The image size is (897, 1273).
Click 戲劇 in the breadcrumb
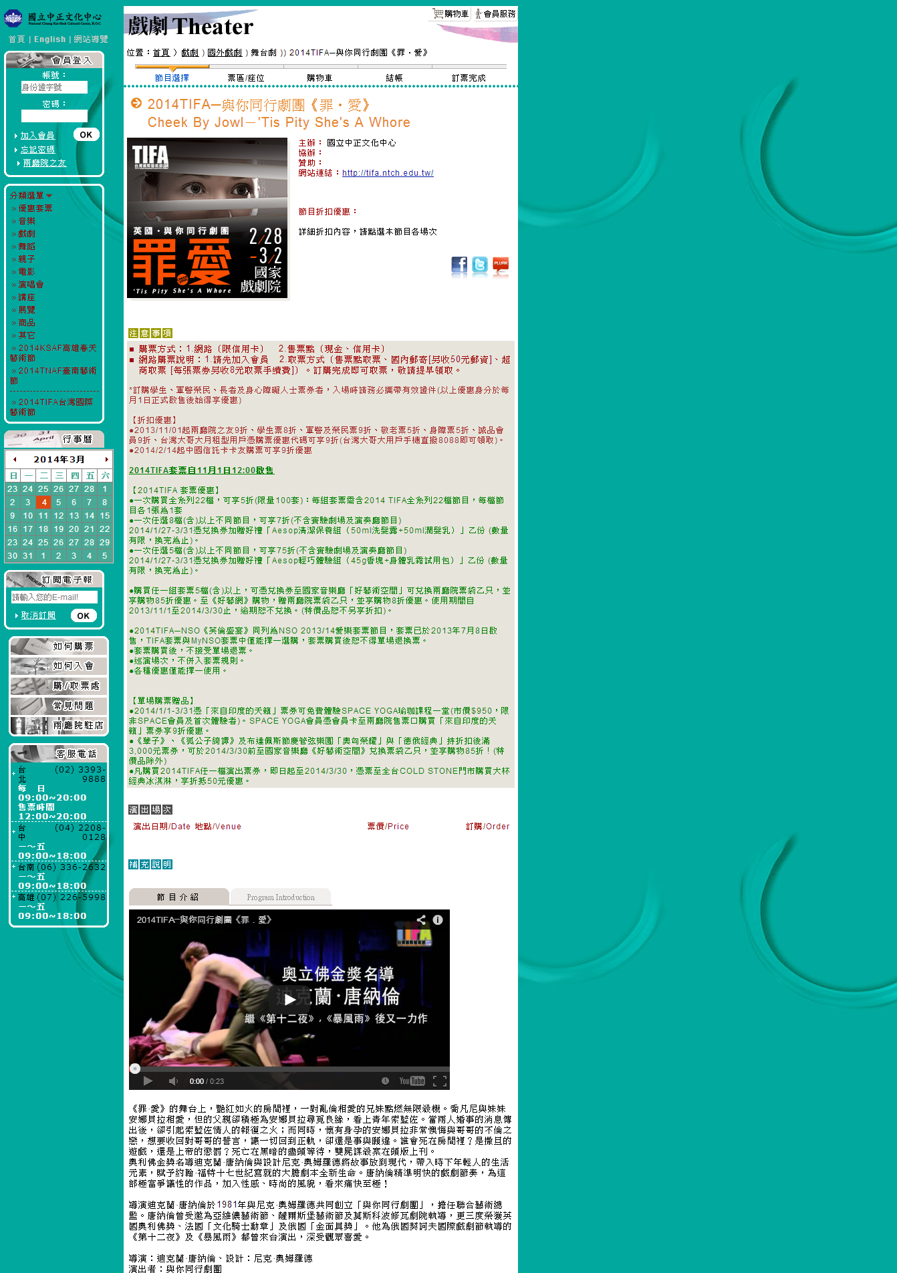190,53
